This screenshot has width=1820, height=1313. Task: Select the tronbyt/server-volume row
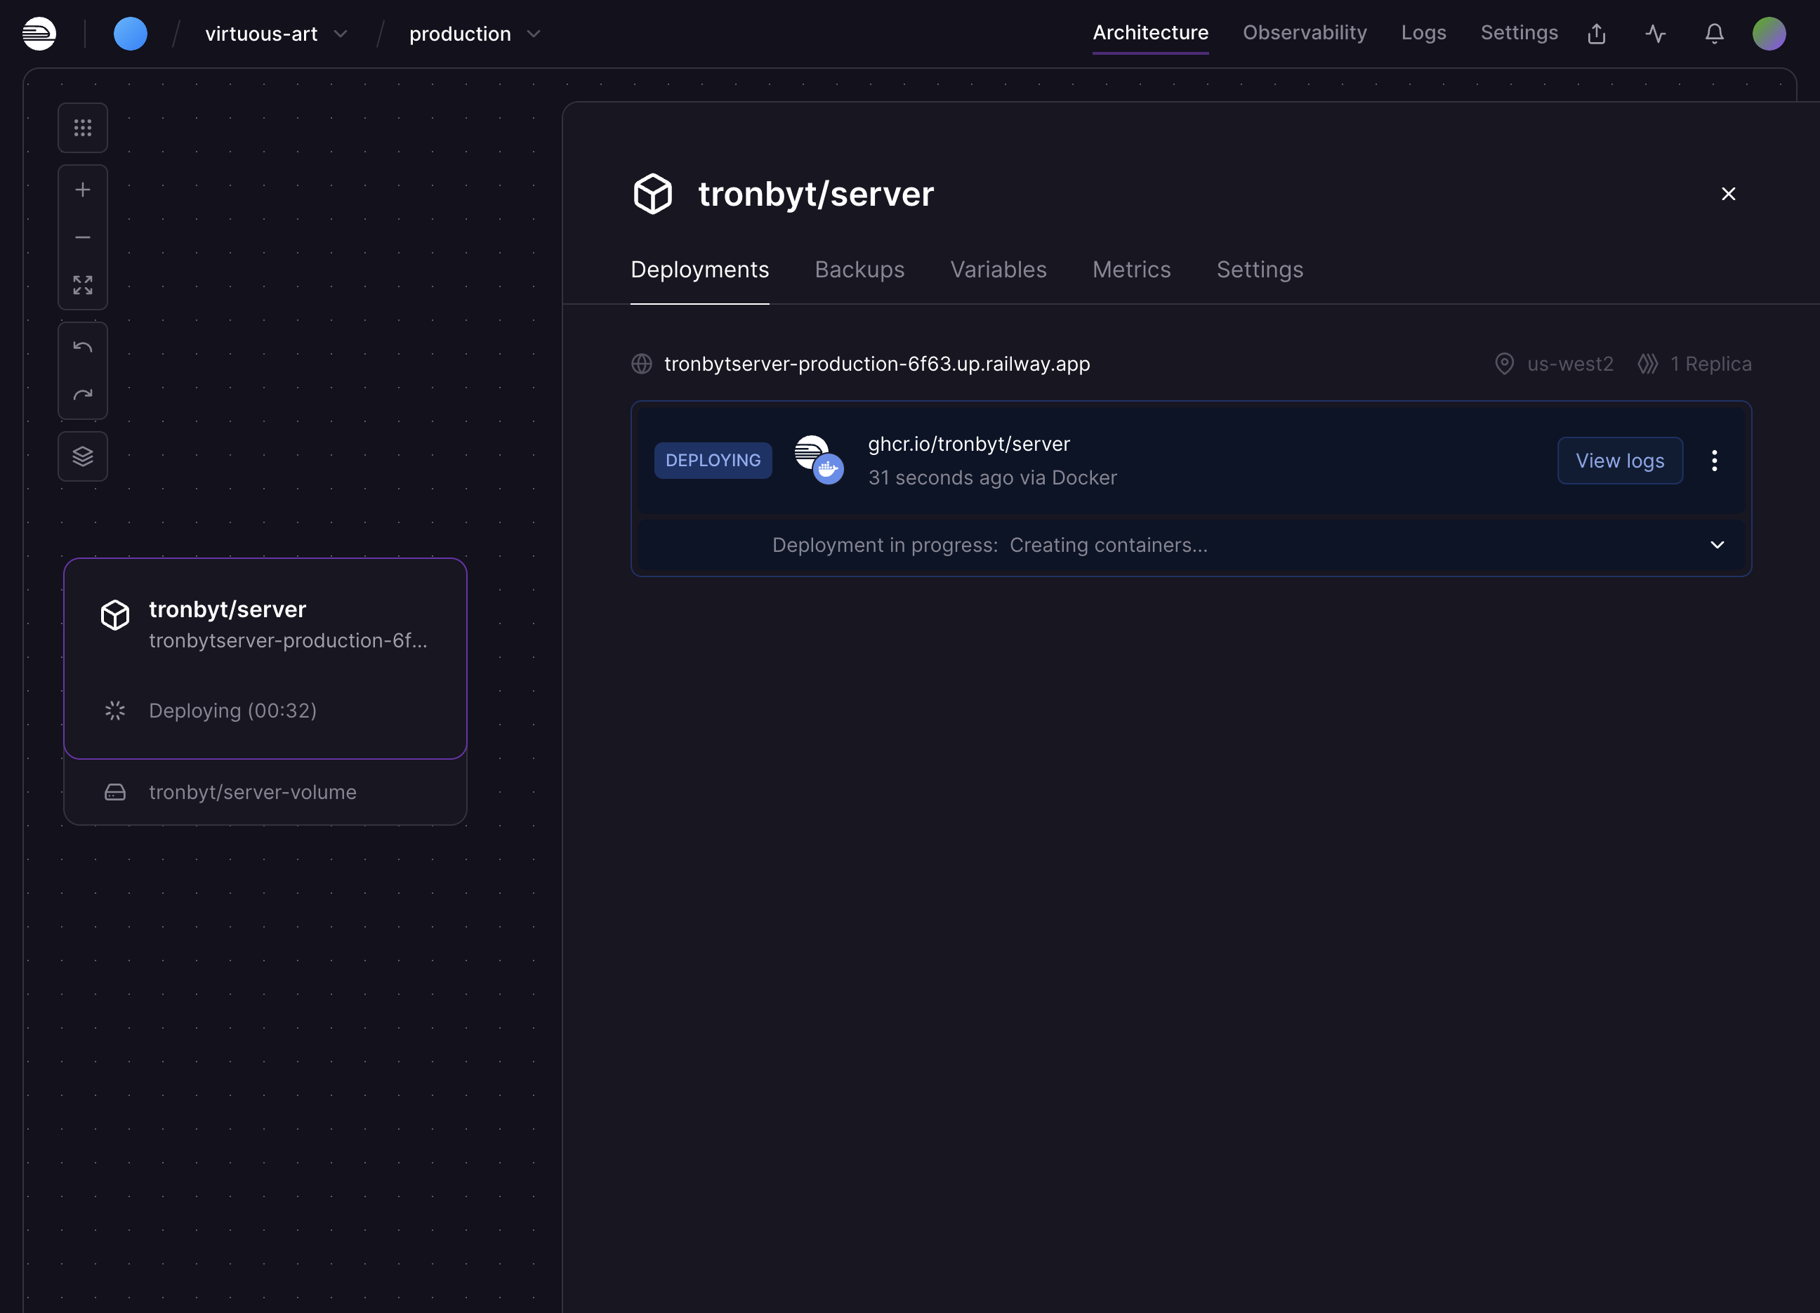click(x=265, y=792)
